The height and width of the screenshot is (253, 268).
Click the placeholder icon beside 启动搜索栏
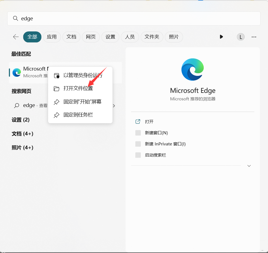pos(138,155)
